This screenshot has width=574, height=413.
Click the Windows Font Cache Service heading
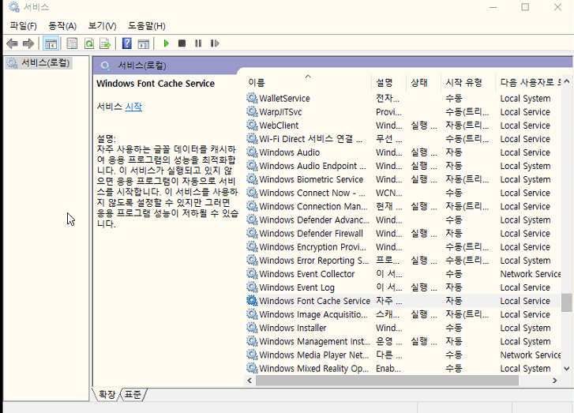(x=156, y=84)
